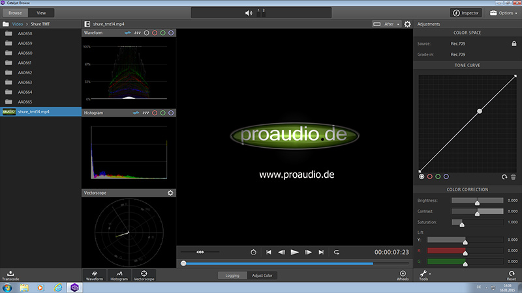Click the Inspector button
Viewport: 522px width, 293px height.
coord(465,12)
